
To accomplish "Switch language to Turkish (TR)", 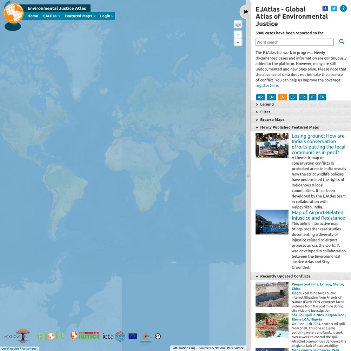I will [x=322, y=97].
